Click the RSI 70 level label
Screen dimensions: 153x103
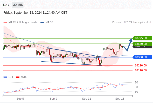click(x=136, y=83)
